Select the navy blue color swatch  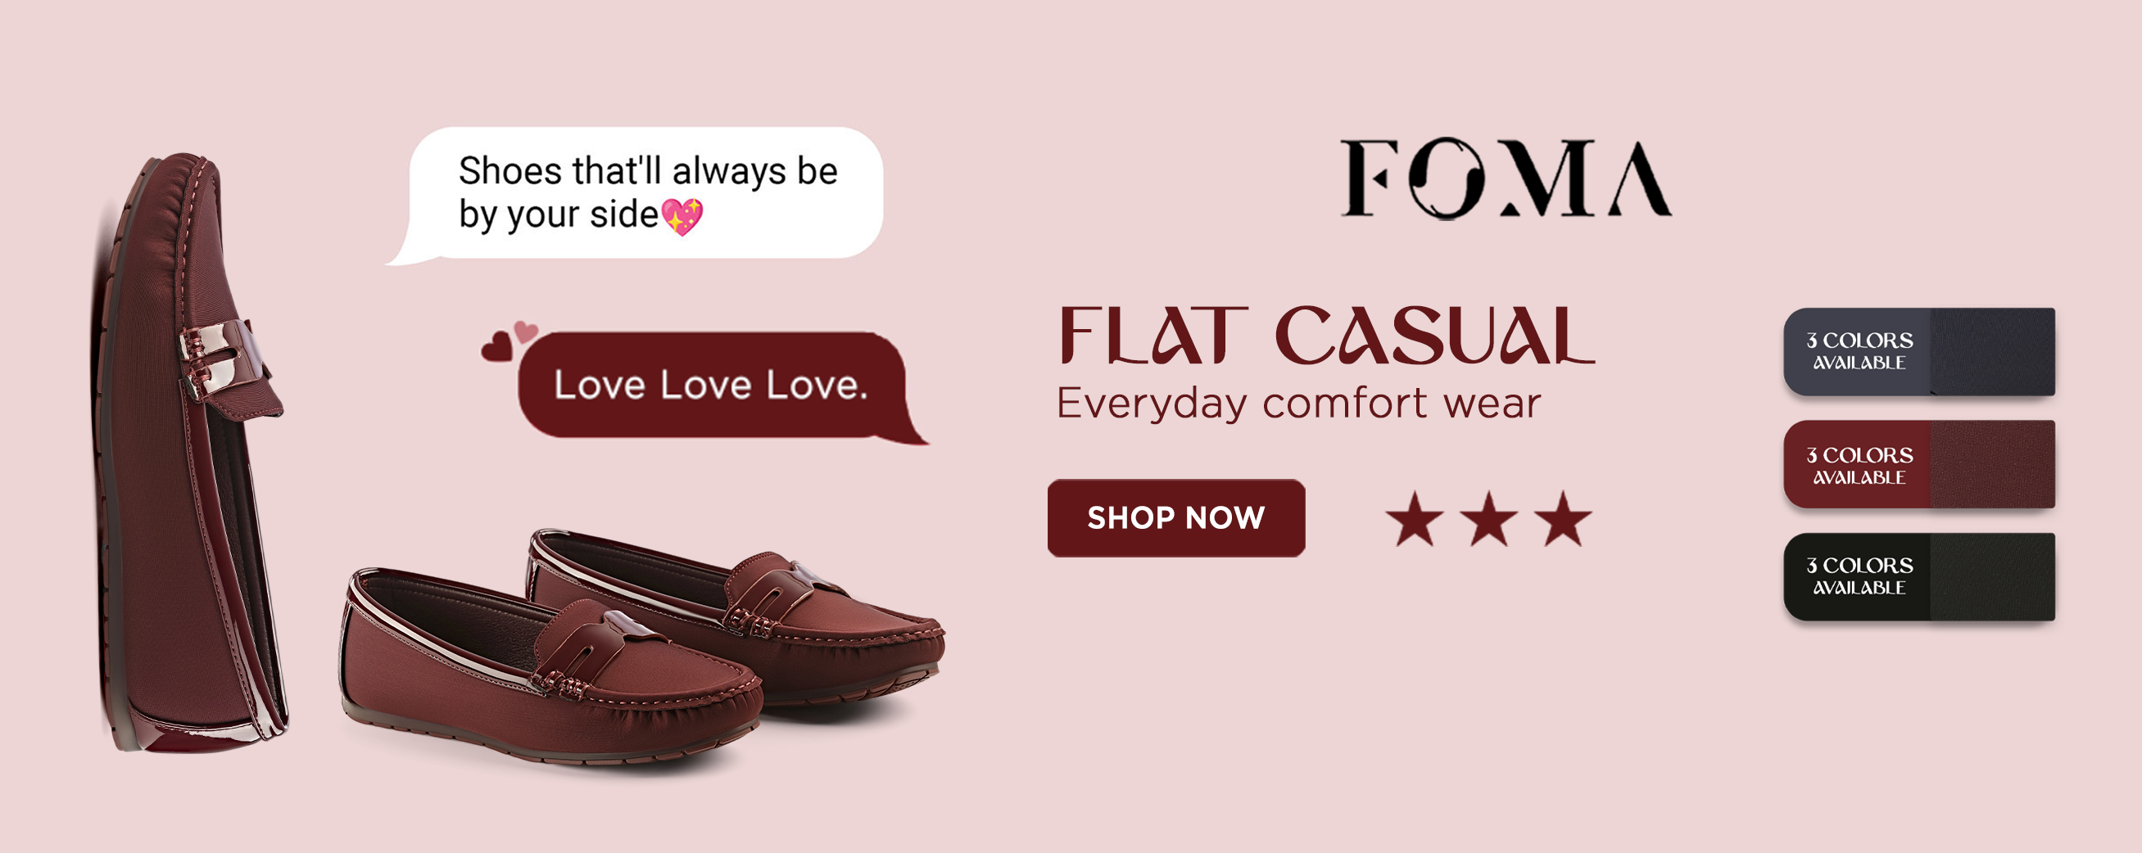pyautogui.click(x=1919, y=352)
